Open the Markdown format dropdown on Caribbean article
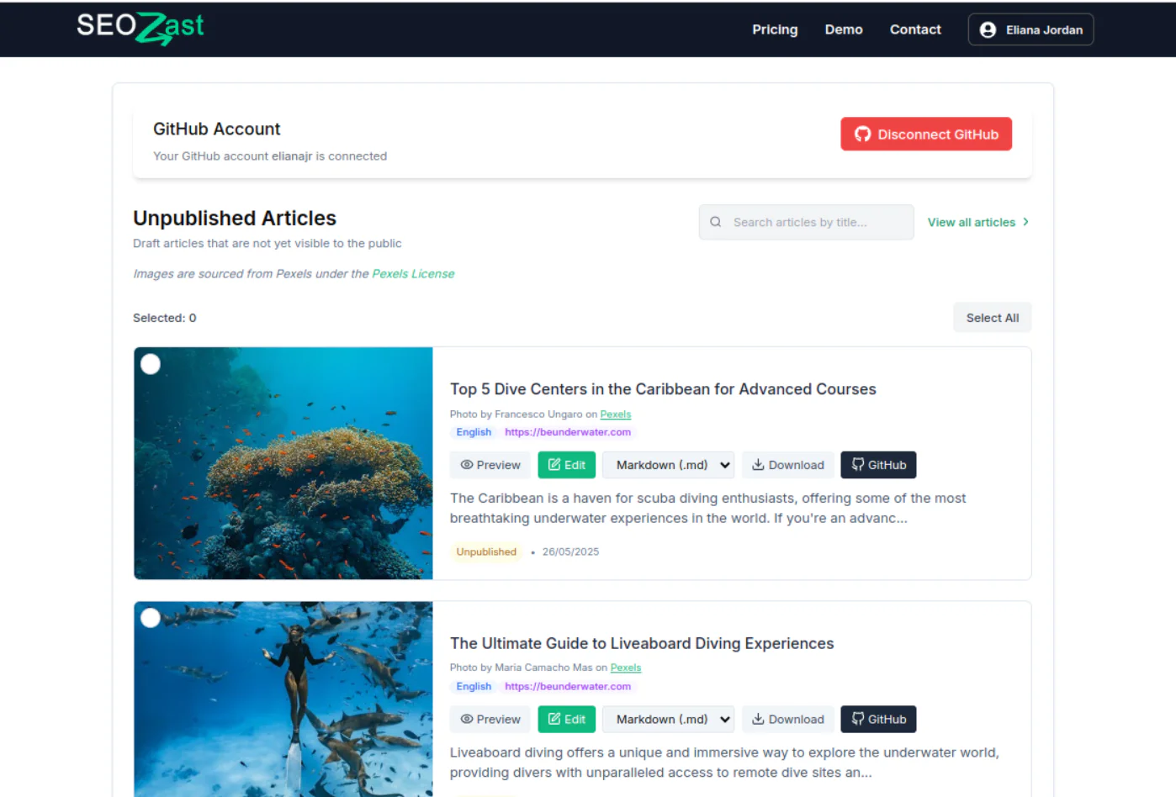1176x797 pixels. [667, 465]
